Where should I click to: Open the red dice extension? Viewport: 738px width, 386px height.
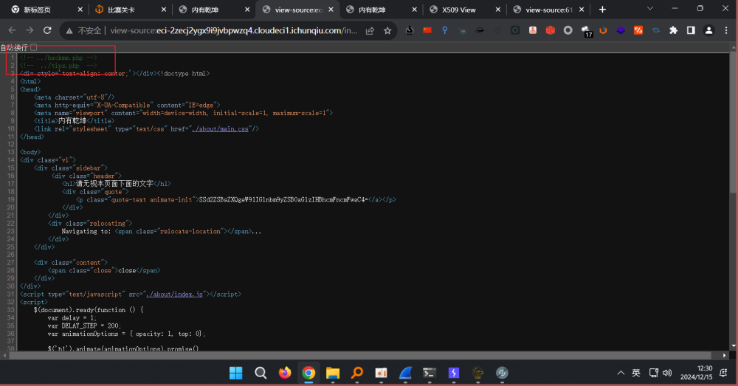[x=551, y=30]
